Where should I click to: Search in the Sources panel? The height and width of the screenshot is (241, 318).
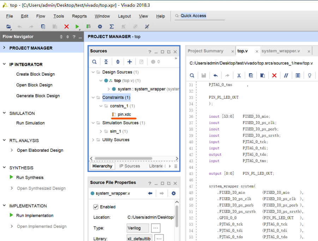[x=94, y=62]
